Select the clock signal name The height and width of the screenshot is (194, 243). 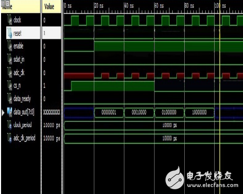point(17,20)
